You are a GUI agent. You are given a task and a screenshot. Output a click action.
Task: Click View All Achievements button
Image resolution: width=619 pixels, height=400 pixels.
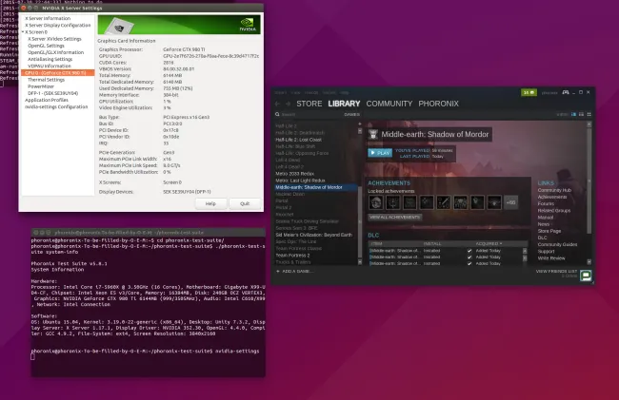tap(395, 217)
